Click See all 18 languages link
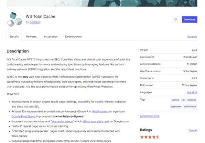Viewport: 205px width, 143px height. [x=192, y=92]
